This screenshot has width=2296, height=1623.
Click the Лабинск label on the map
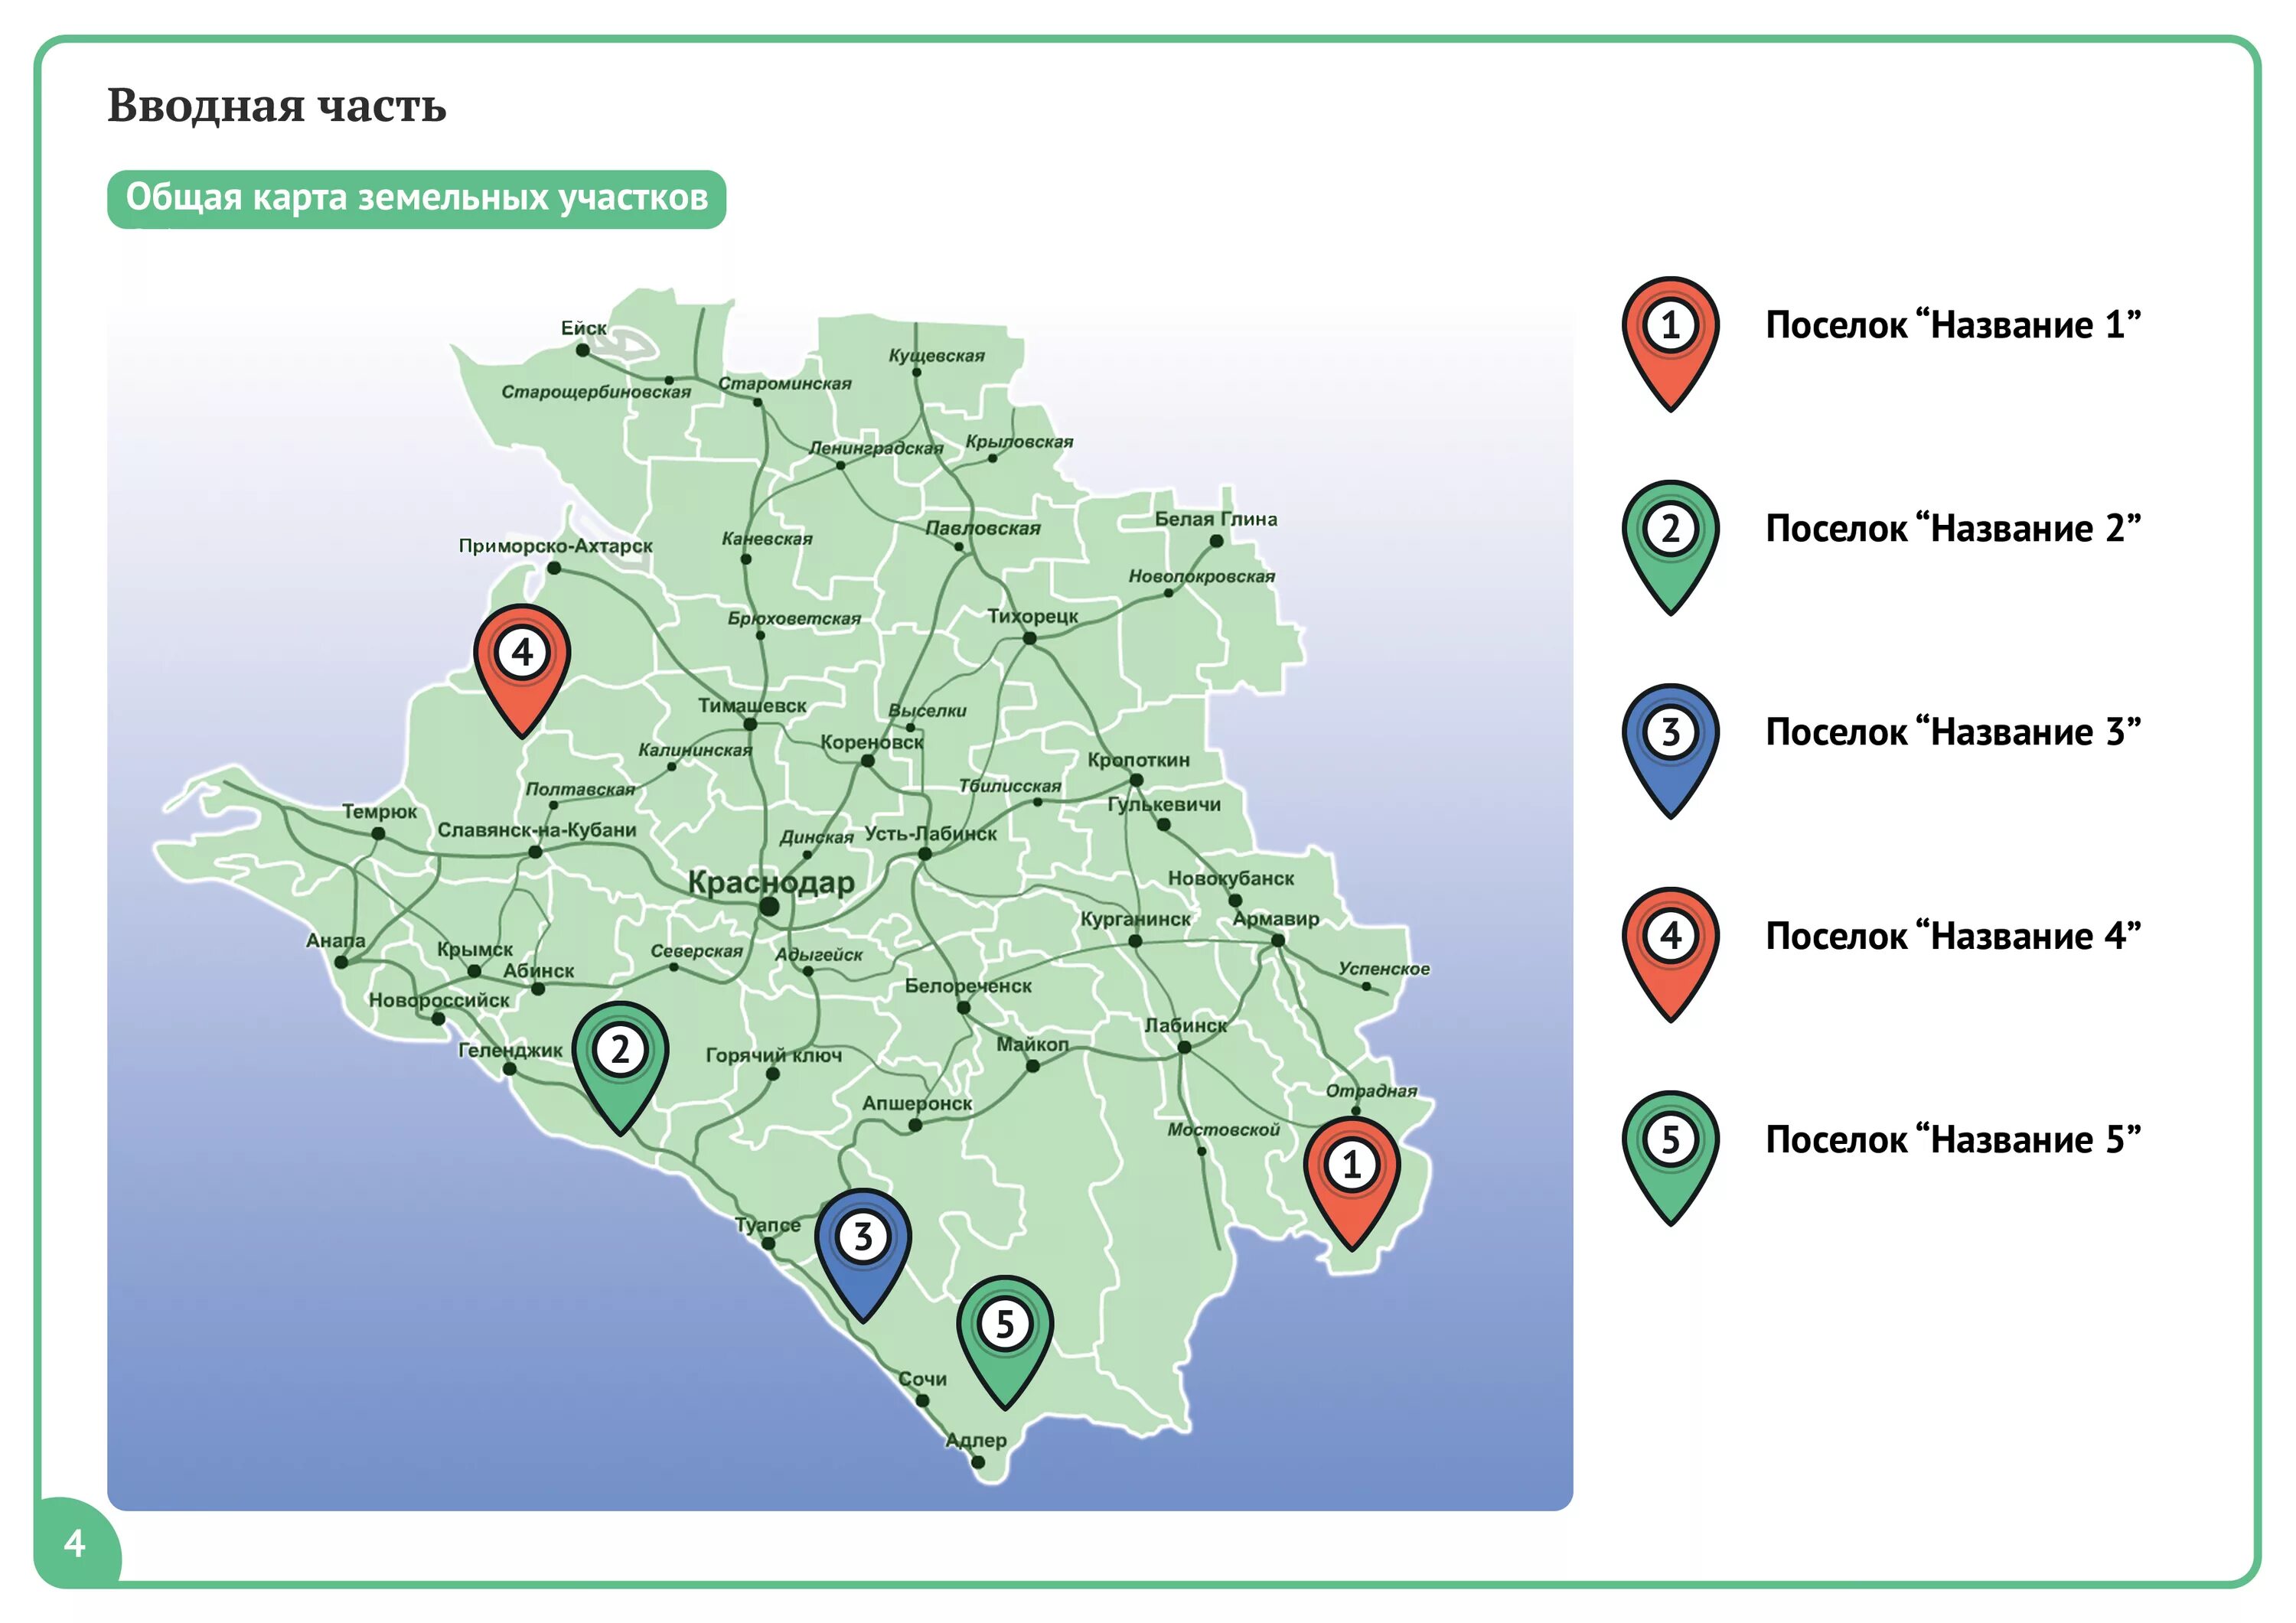1185,1026
